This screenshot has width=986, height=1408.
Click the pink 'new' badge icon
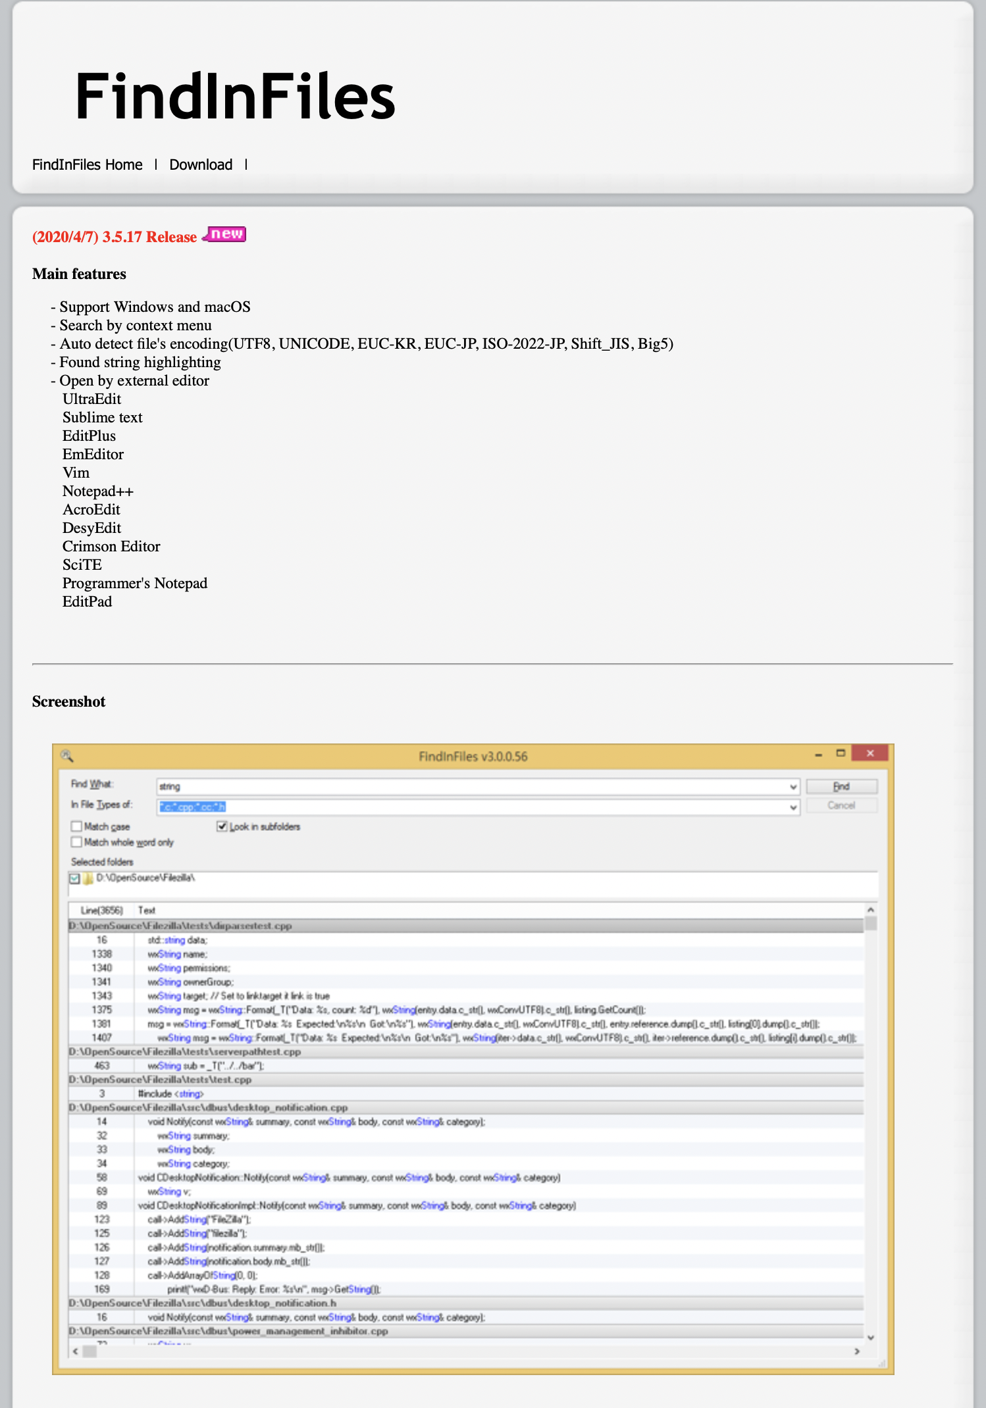(x=224, y=234)
